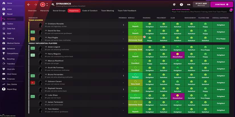Viewport: 235px width, 117px height.
Task: Click the search magnifier icon
Action: click(53, 5)
